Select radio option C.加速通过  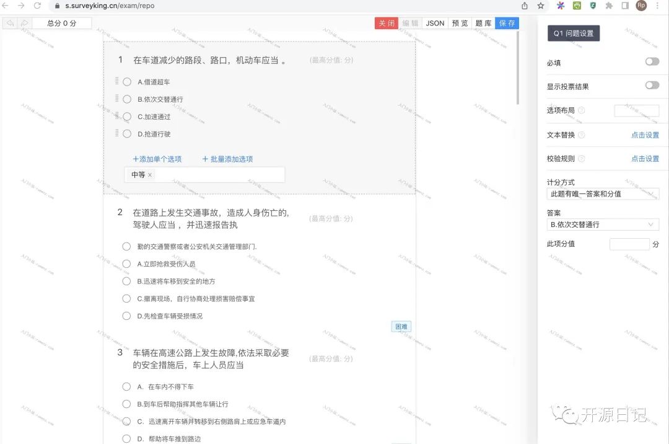click(x=127, y=117)
